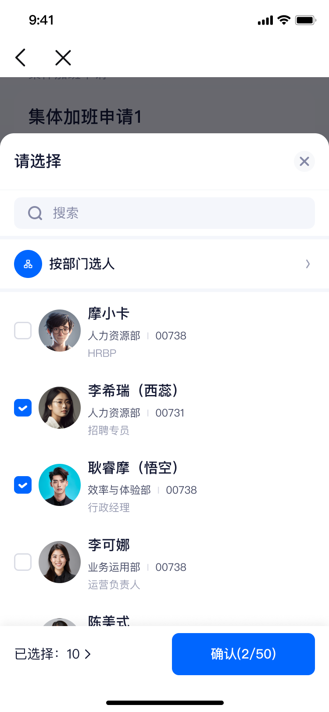Deselect 耿睿摩（悟空）checkbox
The image size is (329, 712).
pyautogui.click(x=23, y=485)
